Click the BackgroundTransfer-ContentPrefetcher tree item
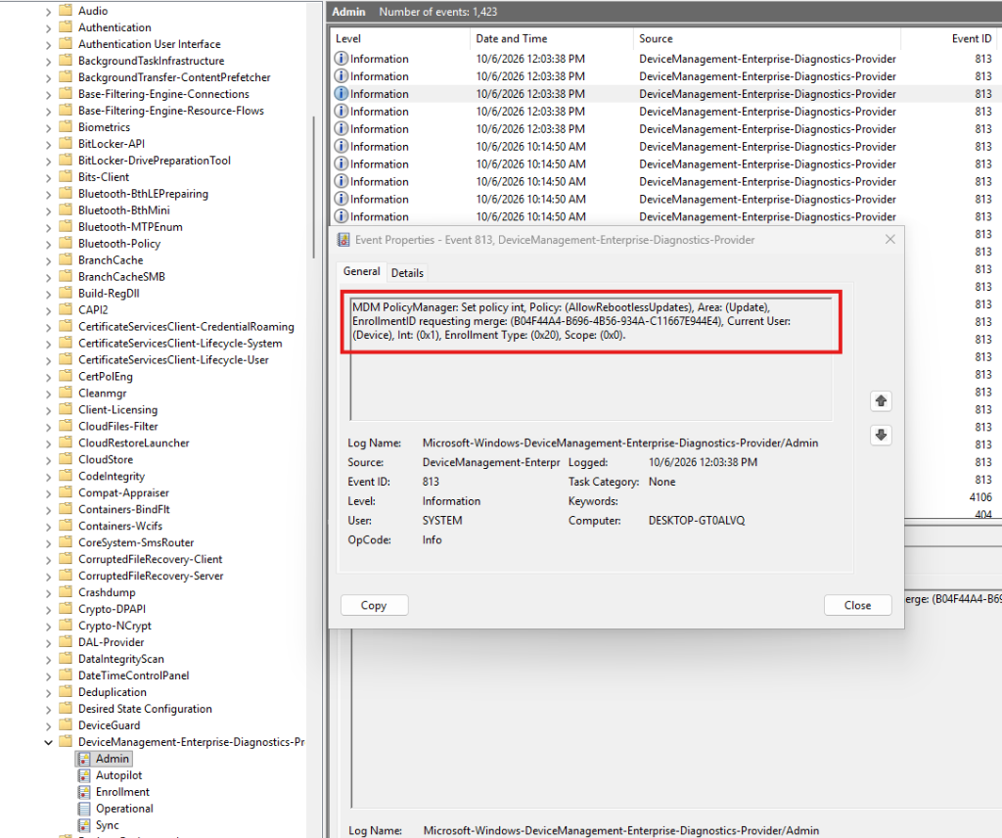The image size is (1002, 838). click(174, 77)
